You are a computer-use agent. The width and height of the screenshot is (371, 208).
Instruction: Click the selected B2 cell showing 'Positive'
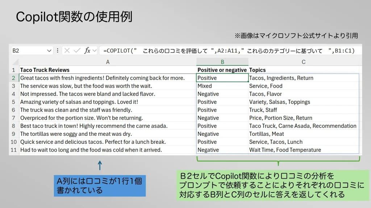[x=222, y=78]
